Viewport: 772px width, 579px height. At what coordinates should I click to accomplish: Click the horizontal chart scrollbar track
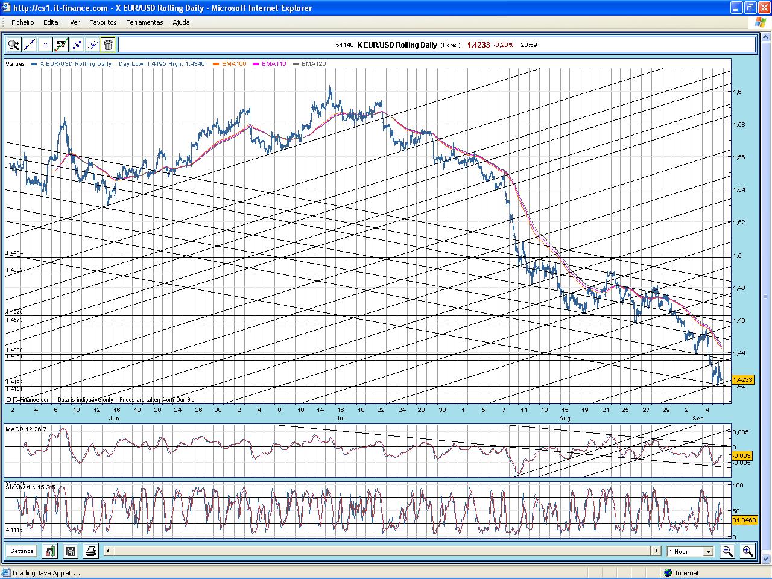tap(382, 551)
